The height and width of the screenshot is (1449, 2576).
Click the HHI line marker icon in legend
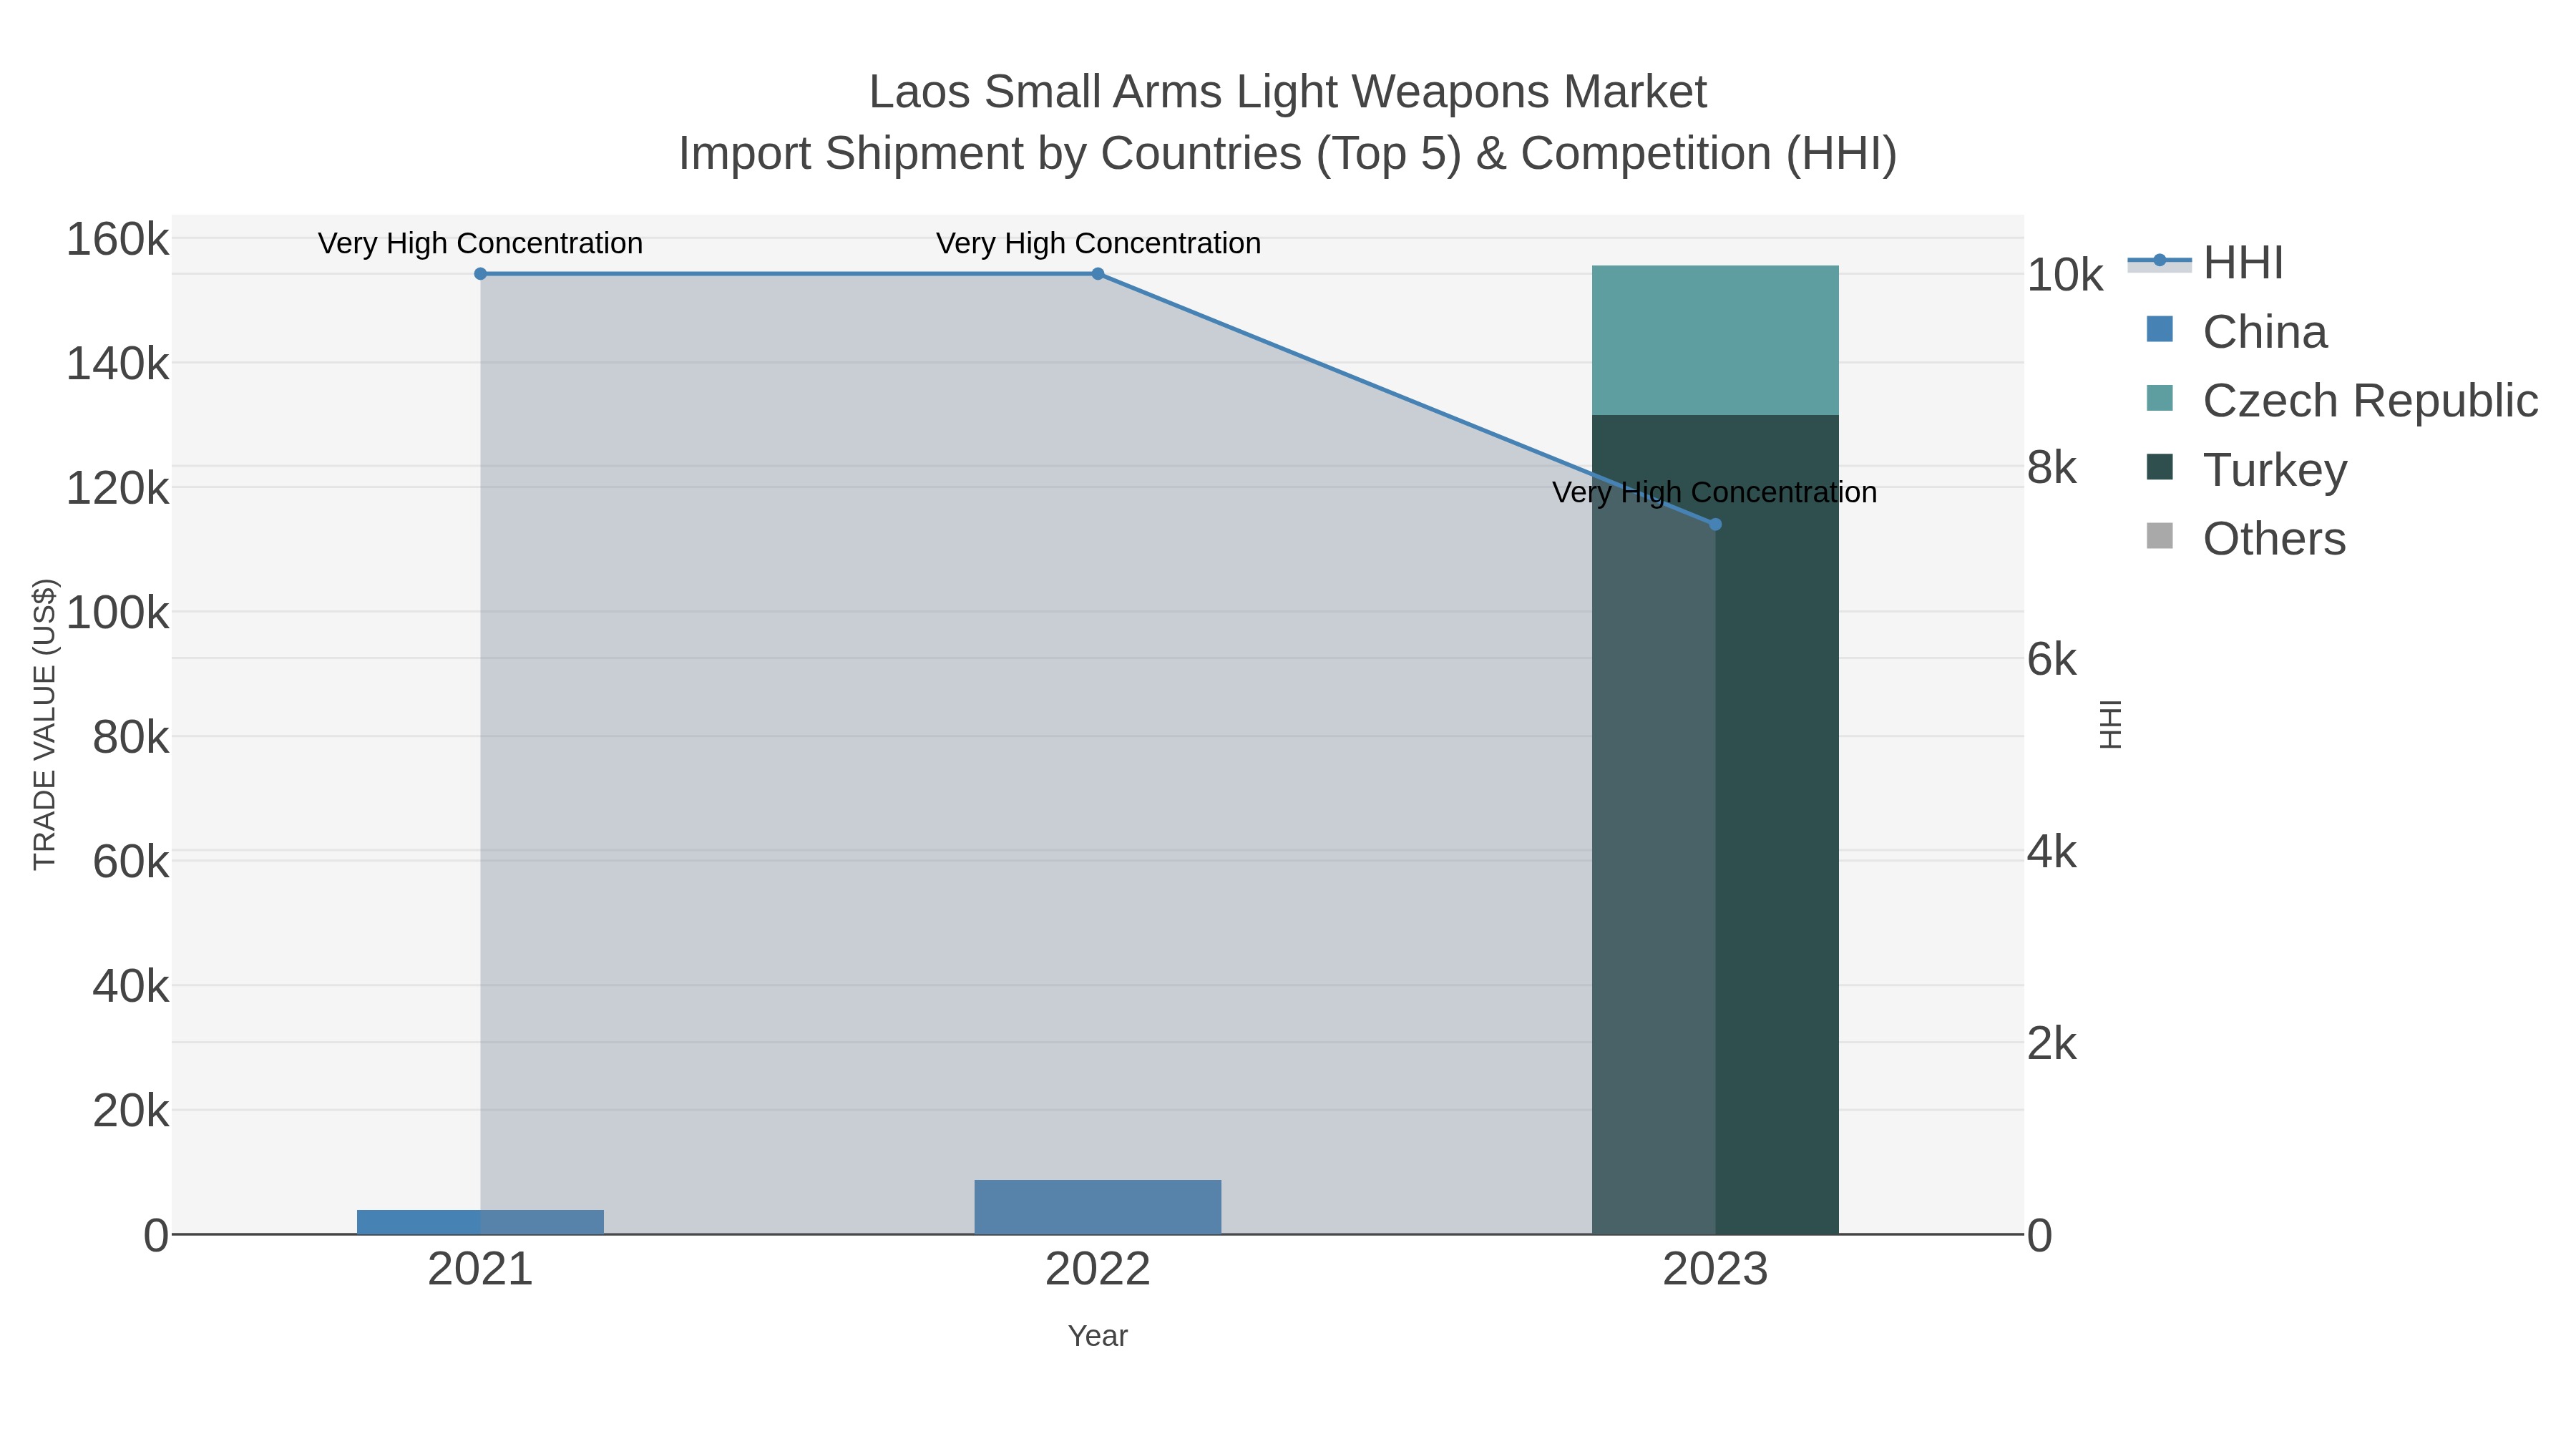pos(2159,261)
